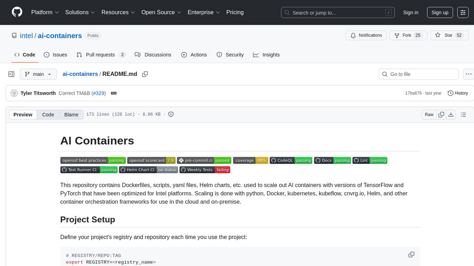The height and width of the screenshot is (266, 474).
Task: Open the command palette icon in header
Action: [x=463, y=13]
